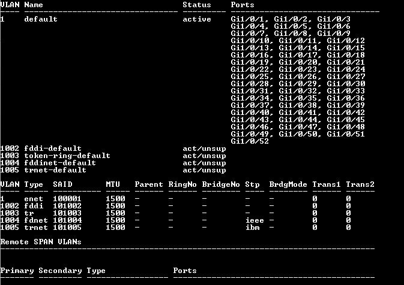The image size is (404, 285).
Task: Click port 'Gi1/0/36'
Action: 346,98
